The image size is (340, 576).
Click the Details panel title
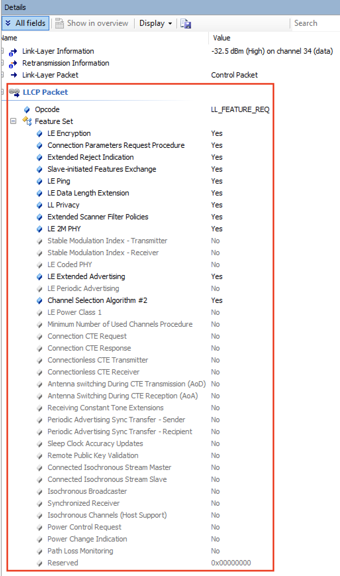tap(15, 7)
